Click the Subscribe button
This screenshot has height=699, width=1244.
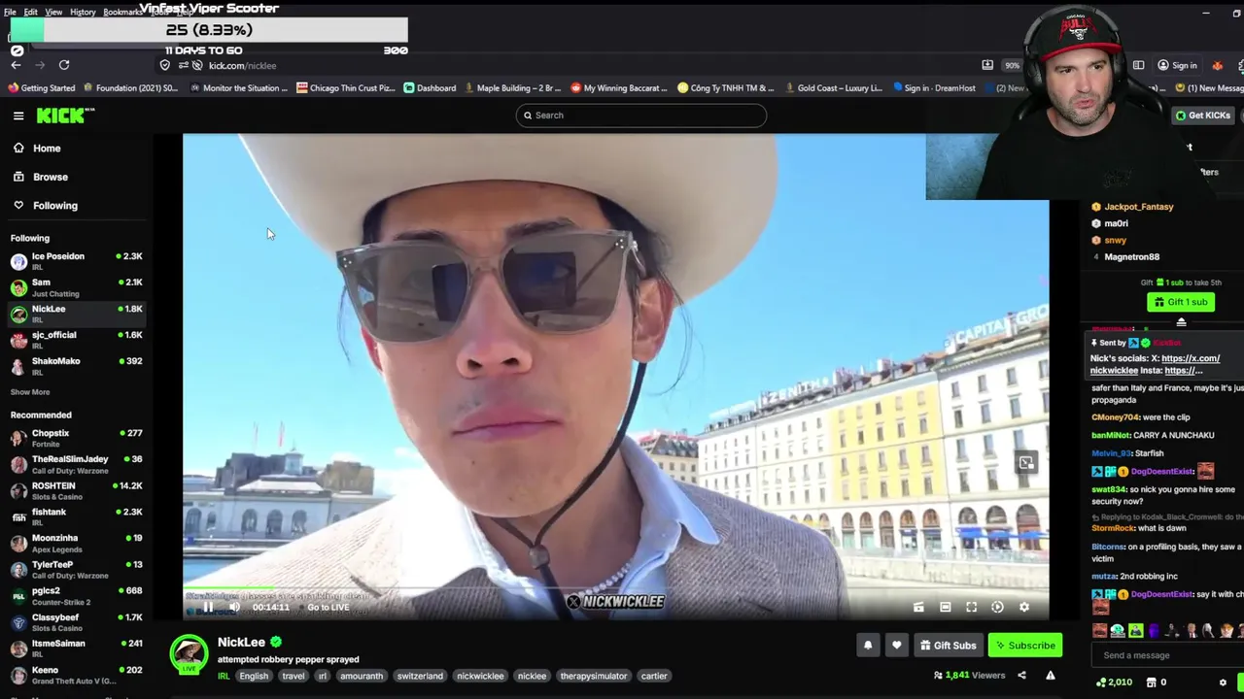(x=1024, y=646)
